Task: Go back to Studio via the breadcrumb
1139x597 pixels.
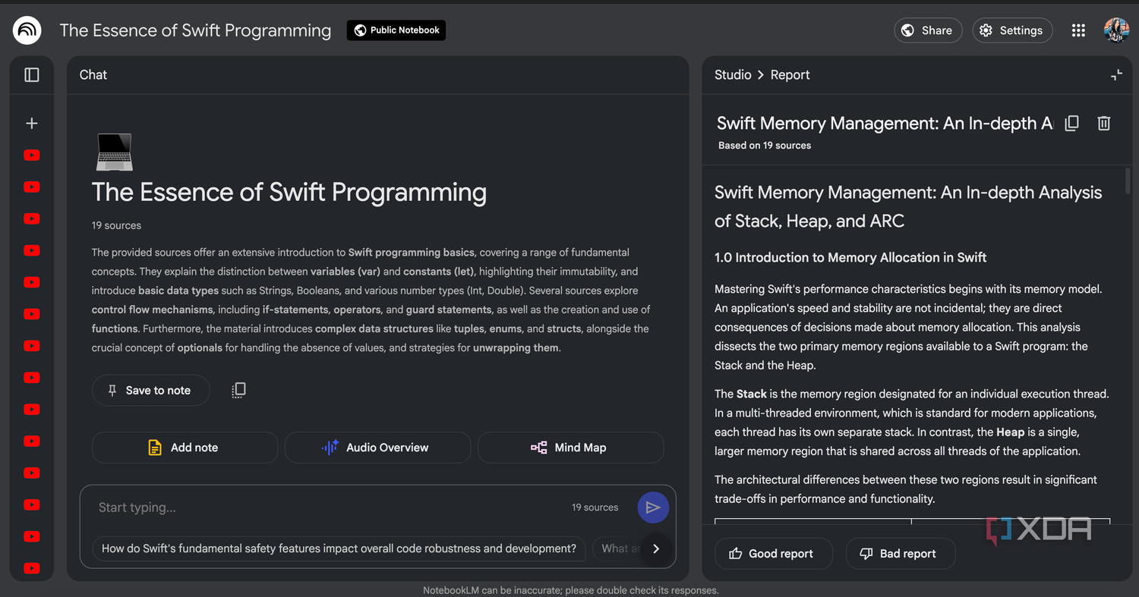Action: tap(733, 74)
